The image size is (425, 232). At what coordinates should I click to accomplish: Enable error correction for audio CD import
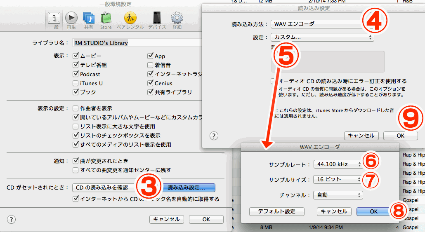coord(274,81)
